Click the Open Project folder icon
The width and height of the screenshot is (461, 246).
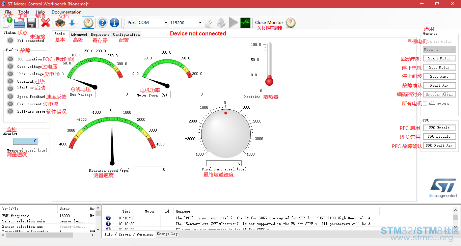[19, 23]
